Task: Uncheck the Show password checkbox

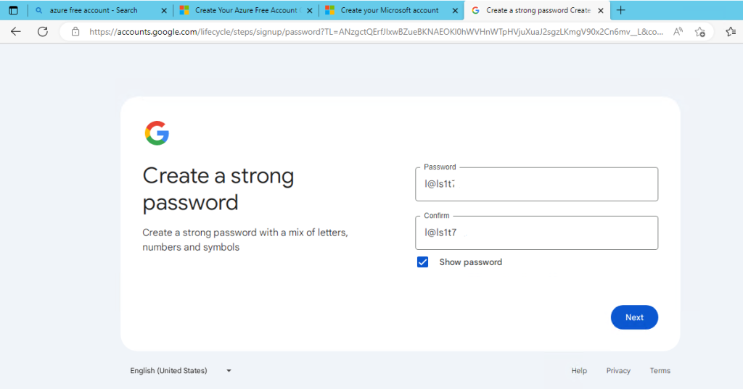Action: 423,262
